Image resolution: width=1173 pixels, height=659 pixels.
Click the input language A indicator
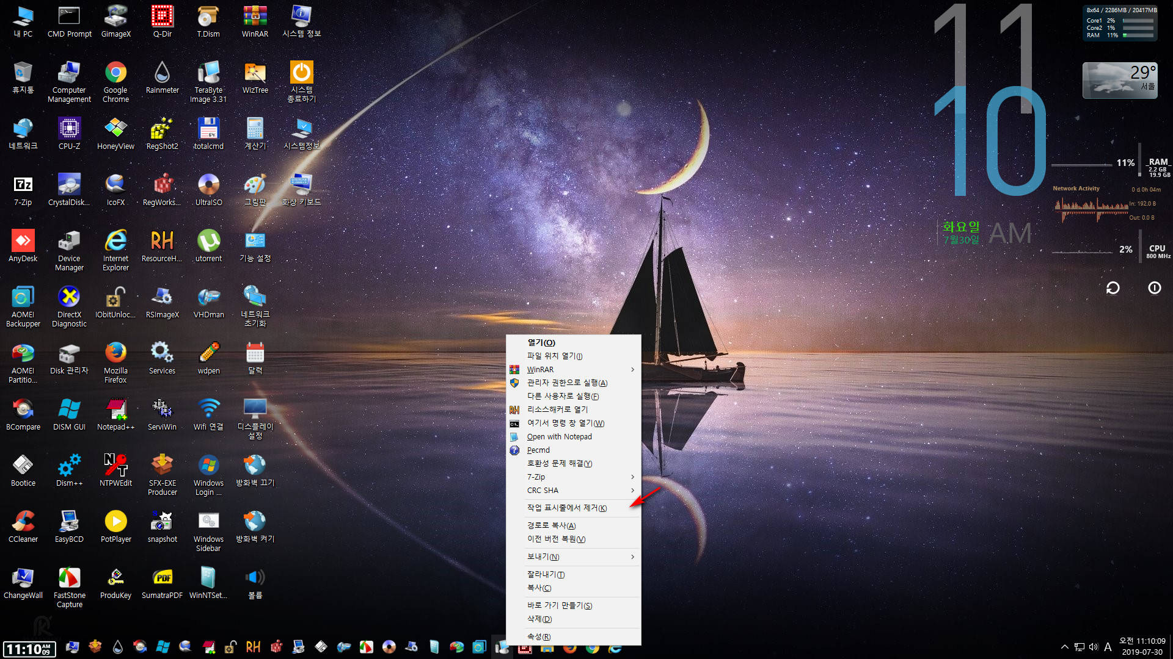pos(1108,647)
